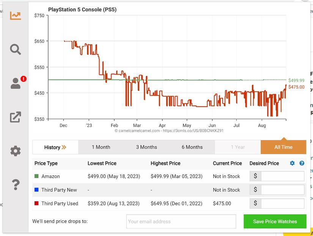Click the email address input field
The image size is (313, 236).
click(x=181, y=222)
